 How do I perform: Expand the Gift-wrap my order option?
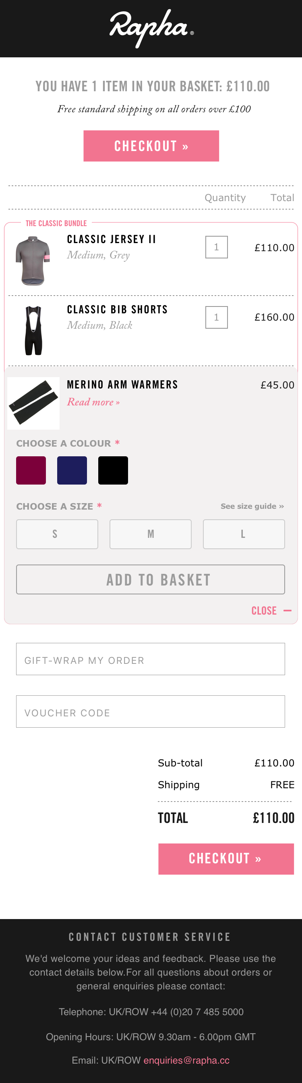[x=151, y=659]
